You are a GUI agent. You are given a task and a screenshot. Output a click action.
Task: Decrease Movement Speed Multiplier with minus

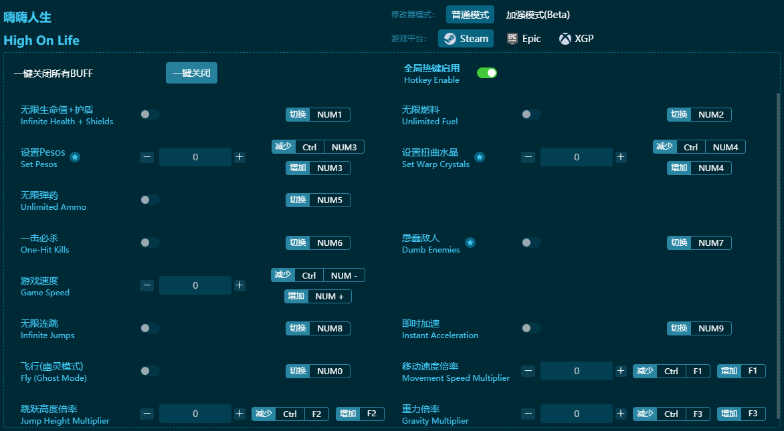coord(528,371)
